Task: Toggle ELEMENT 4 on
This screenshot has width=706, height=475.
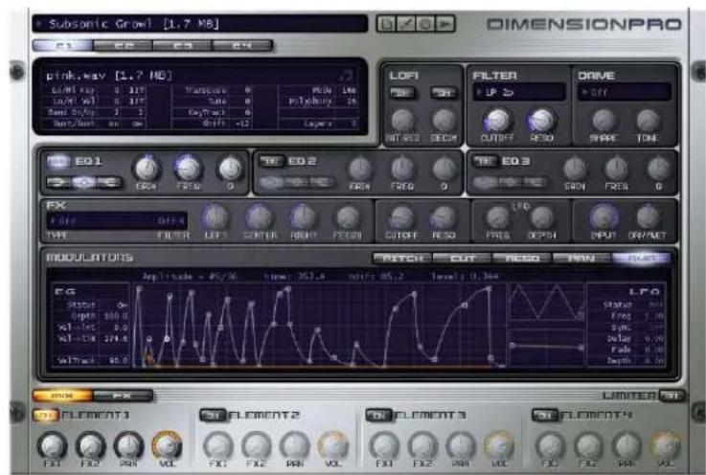Action: 545,415
